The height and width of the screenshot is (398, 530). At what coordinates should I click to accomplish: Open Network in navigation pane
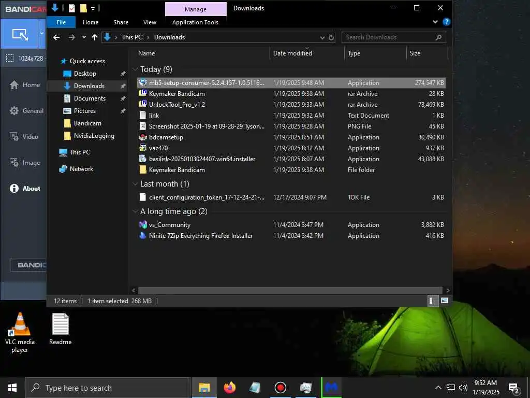[x=81, y=169]
